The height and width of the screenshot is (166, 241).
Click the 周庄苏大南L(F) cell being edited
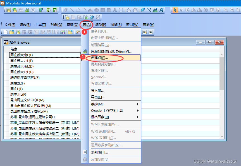45,55
